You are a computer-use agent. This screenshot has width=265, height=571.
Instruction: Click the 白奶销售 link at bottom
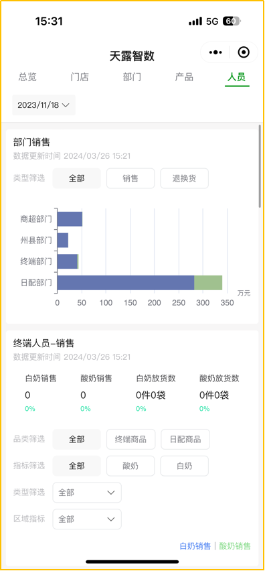195,546
